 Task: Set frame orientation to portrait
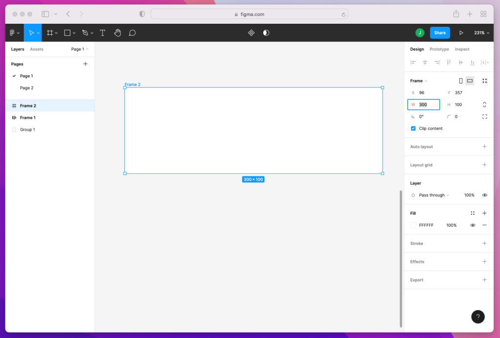(461, 81)
